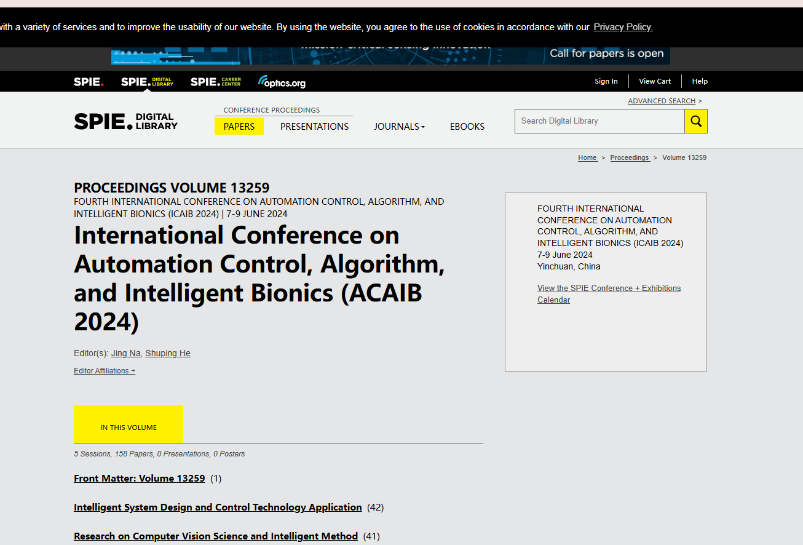Image resolution: width=803 pixels, height=545 pixels.
Task: Click the Conference Proceedings label
Action: pyautogui.click(x=272, y=110)
